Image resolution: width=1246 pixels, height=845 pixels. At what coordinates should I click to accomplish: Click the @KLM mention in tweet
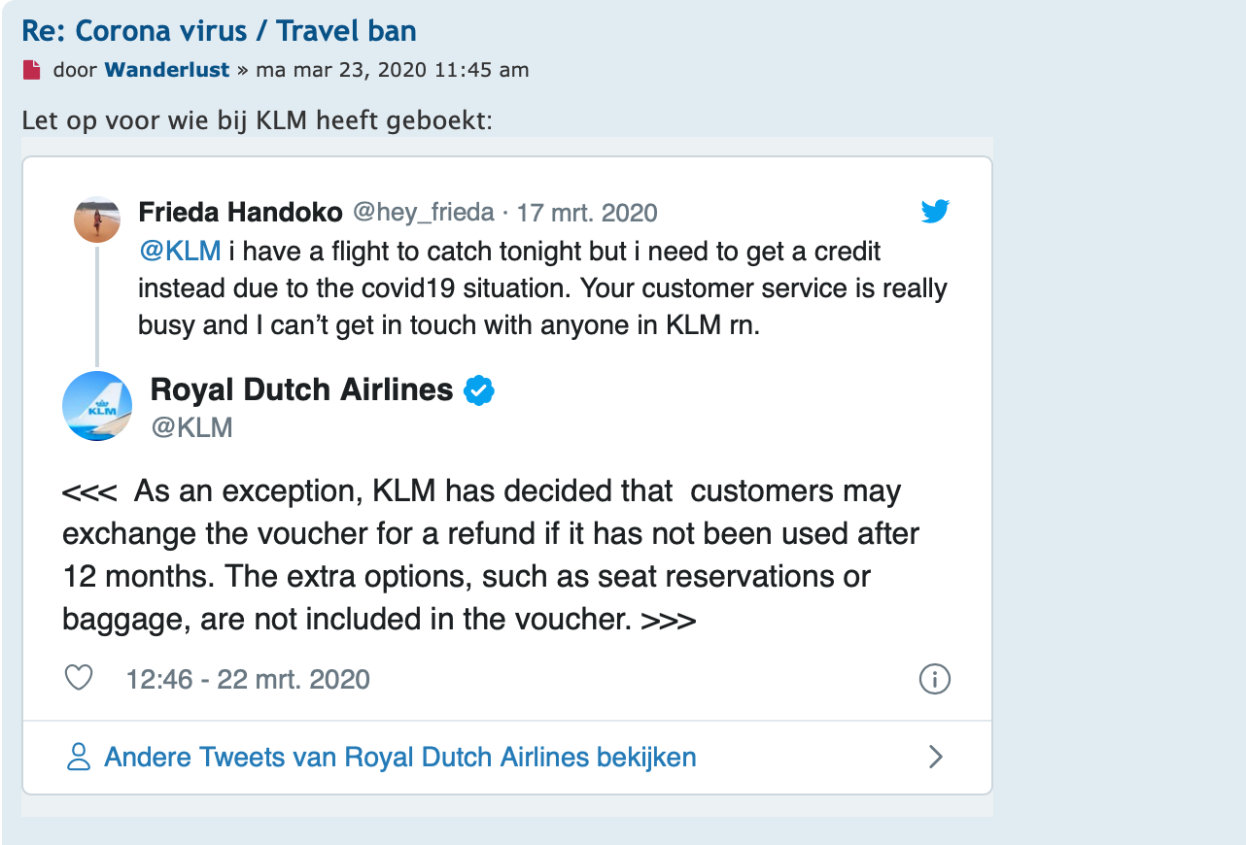pos(180,252)
